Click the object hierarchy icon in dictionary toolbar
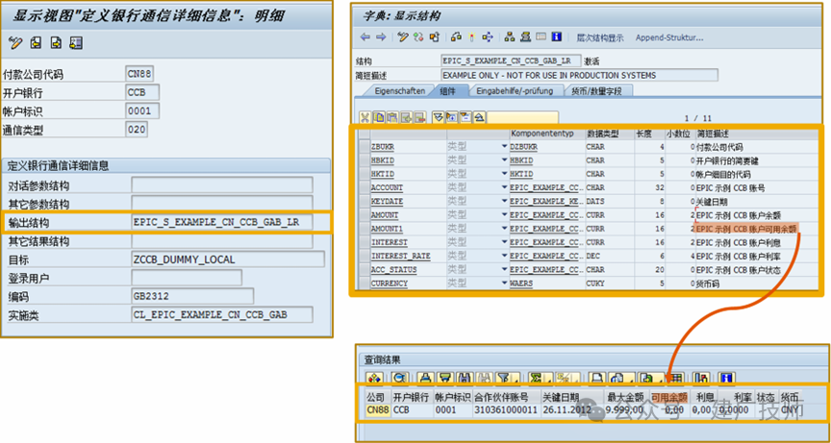 point(510,37)
